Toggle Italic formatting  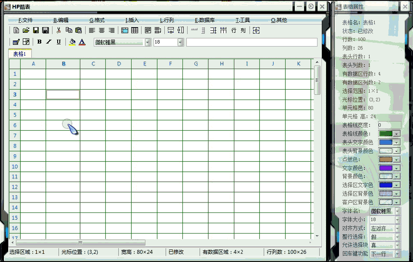pyautogui.click(x=49, y=42)
